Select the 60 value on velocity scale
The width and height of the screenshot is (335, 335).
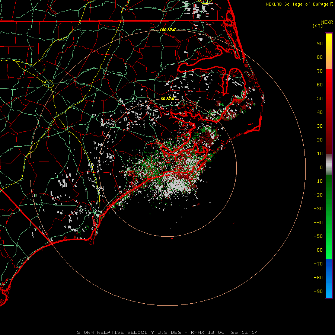click(x=320, y=85)
